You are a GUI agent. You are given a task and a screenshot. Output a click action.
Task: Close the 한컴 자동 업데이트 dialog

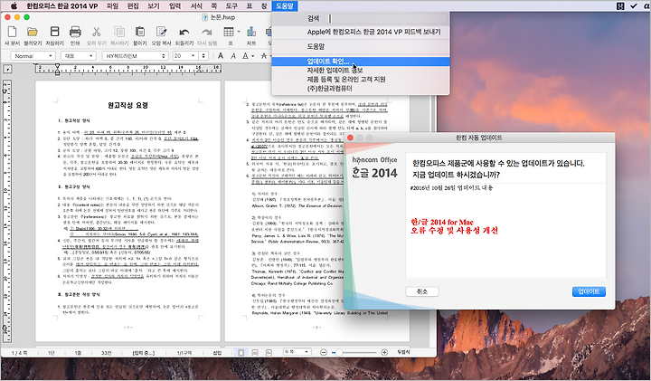click(351, 138)
